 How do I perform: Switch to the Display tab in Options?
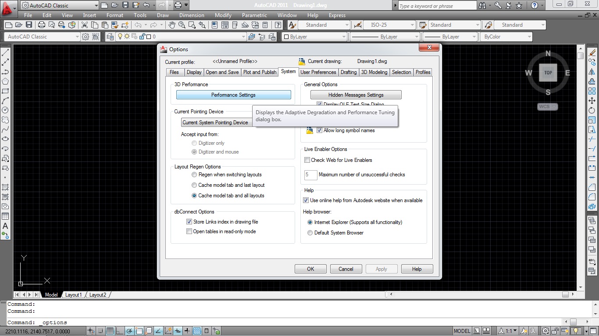tap(194, 72)
